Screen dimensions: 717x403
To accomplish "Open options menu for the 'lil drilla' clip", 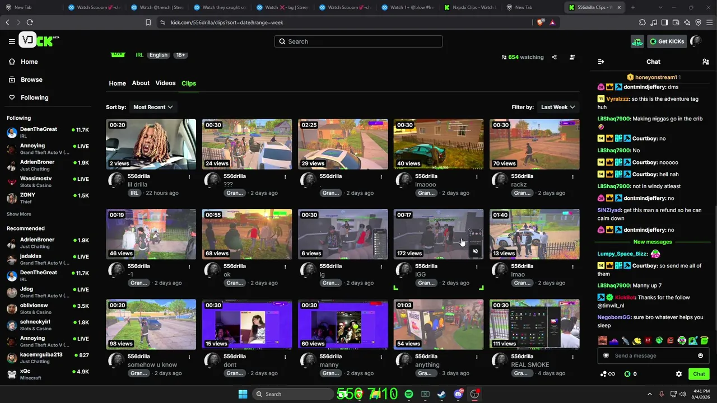I will pyautogui.click(x=189, y=177).
